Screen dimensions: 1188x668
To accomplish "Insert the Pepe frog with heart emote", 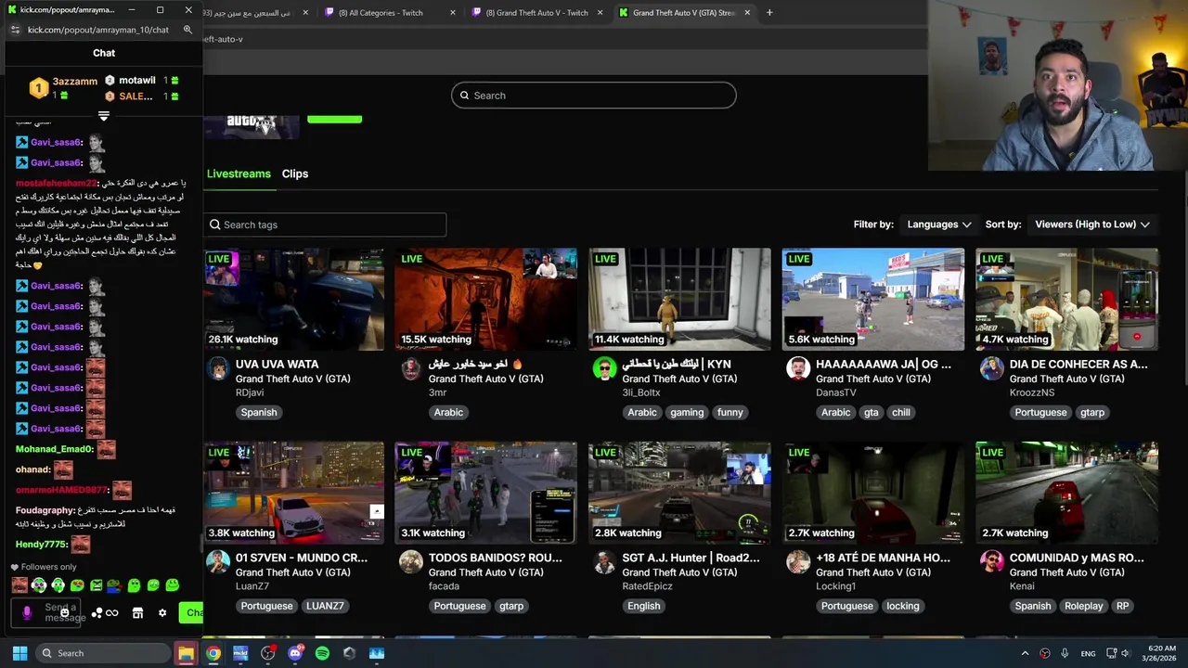I will [x=114, y=585].
